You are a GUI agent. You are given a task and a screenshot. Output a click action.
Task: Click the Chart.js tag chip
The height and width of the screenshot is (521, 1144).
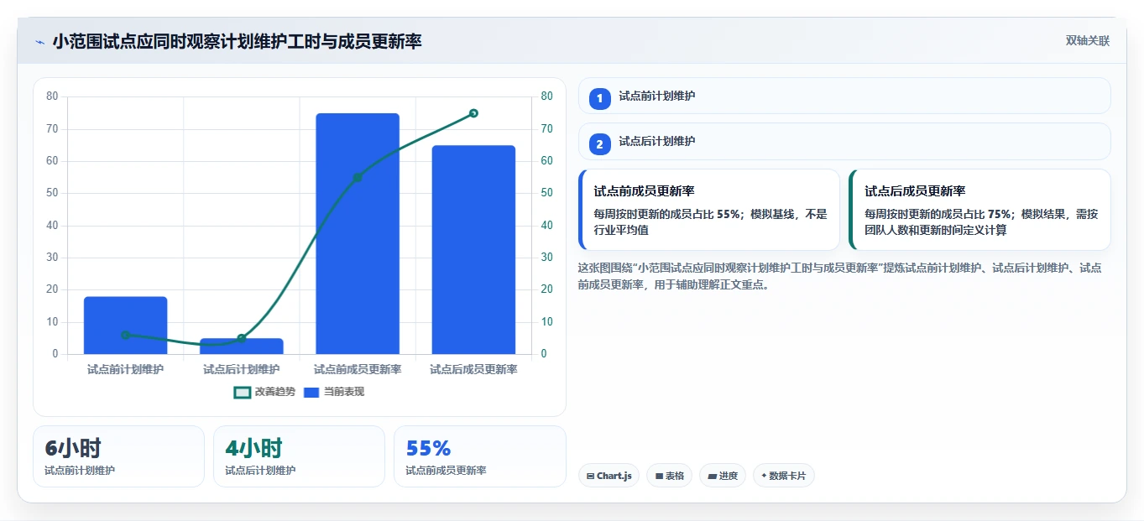(x=609, y=476)
